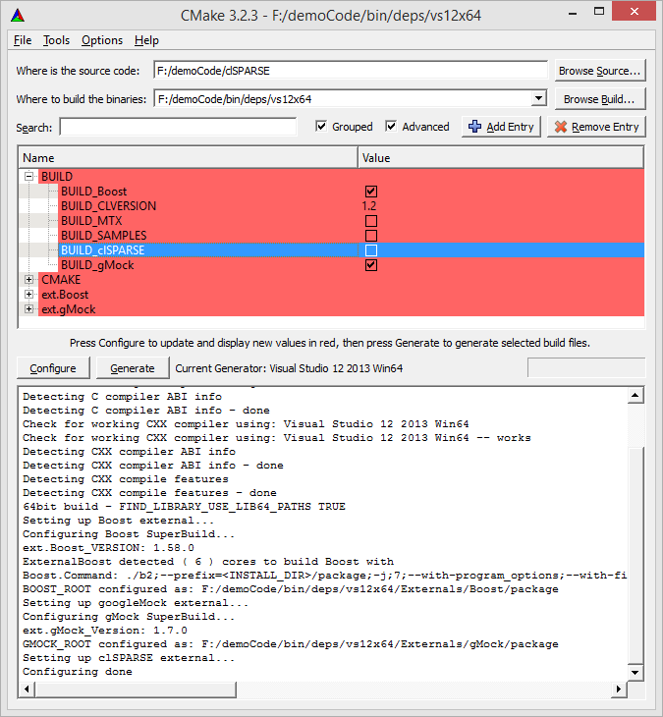Click the log scroll left arrow

[27, 689]
